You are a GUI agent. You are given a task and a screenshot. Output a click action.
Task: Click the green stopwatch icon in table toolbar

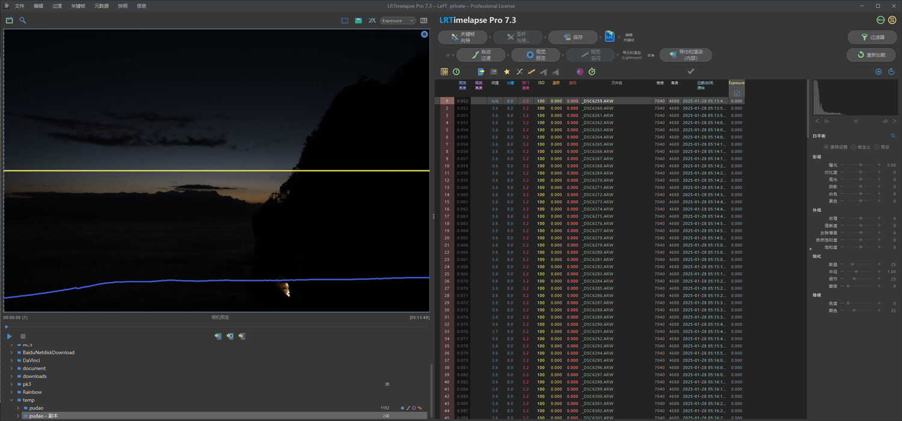(592, 72)
